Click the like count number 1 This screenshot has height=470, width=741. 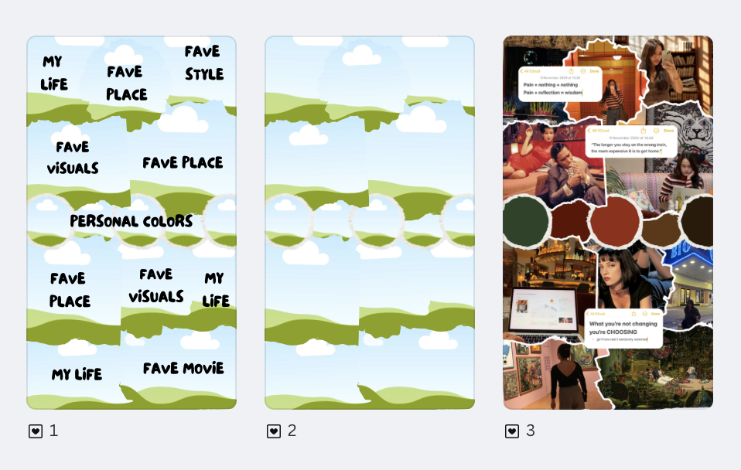pyautogui.click(x=53, y=431)
